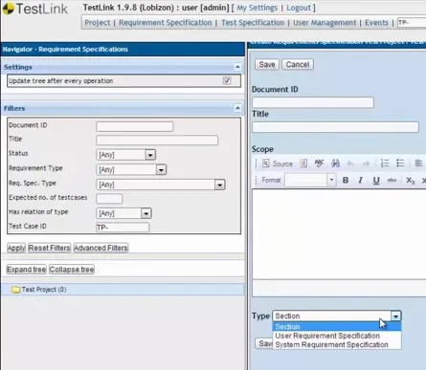The image size is (426, 370).
Task: Open the Events menu
Action: coord(376,23)
